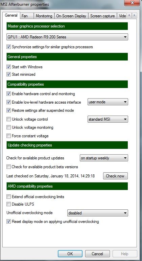This screenshot has height=261, width=142.
Task: Click the AMD compatibility properties header
Action: tap(67, 186)
